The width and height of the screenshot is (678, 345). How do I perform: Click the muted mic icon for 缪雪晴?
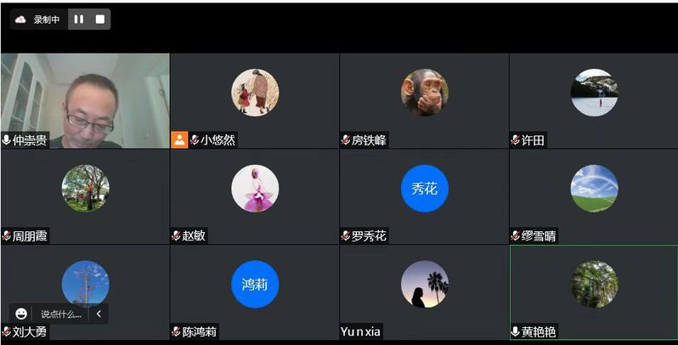515,235
